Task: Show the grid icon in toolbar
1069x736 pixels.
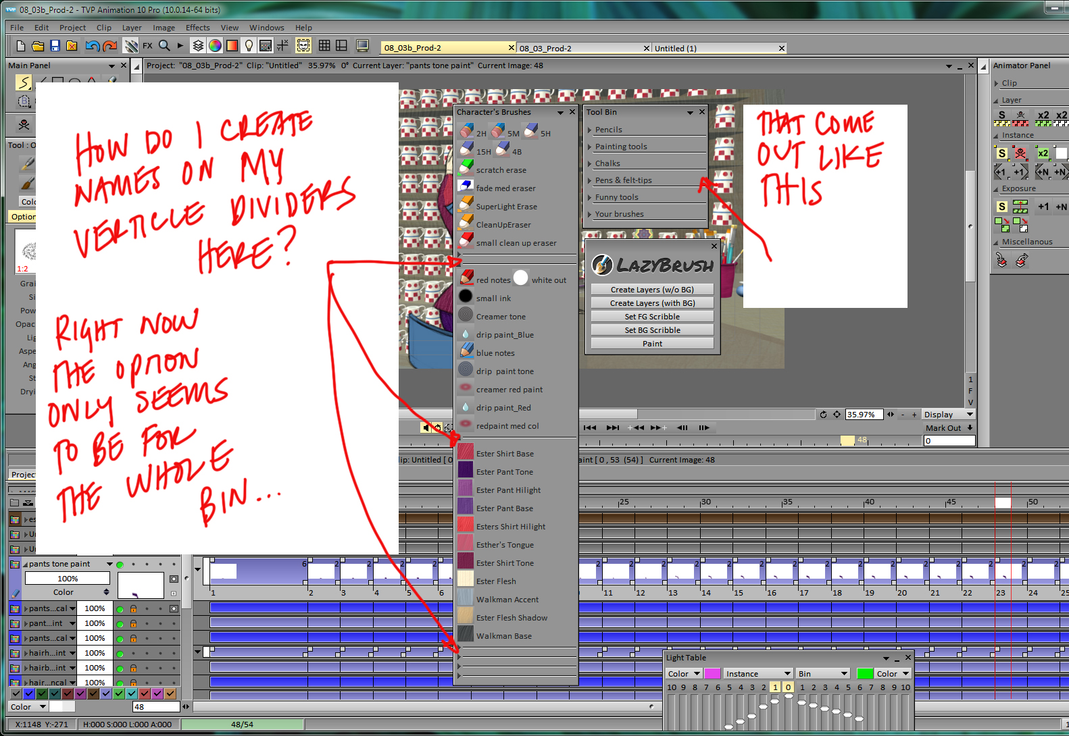Action: click(x=324, y=46)
